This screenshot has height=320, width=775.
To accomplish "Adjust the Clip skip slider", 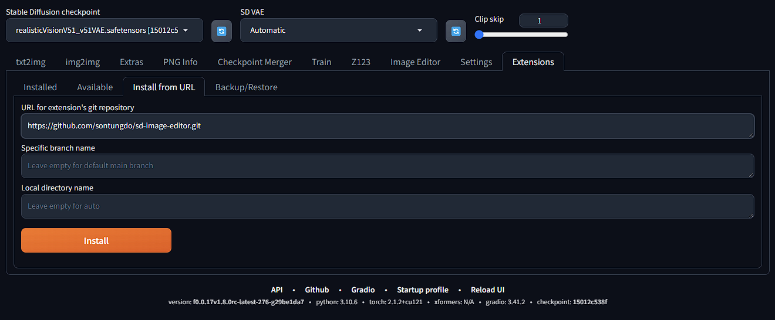I will 521,35.
